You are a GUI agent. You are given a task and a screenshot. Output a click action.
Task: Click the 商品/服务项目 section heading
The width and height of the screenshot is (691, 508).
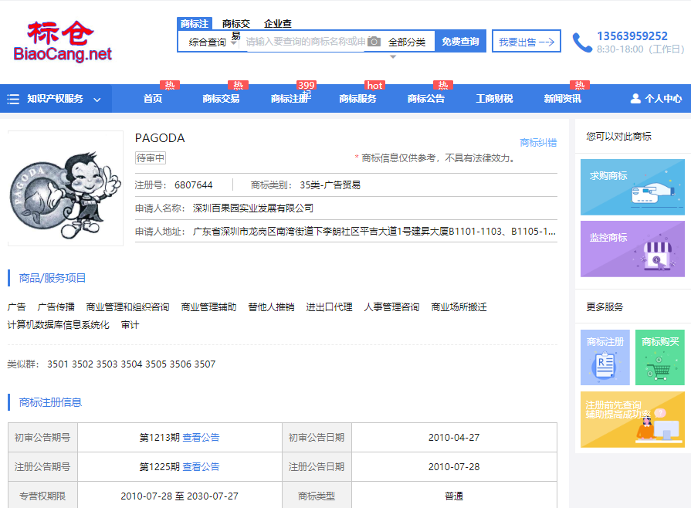pos(52,278)
